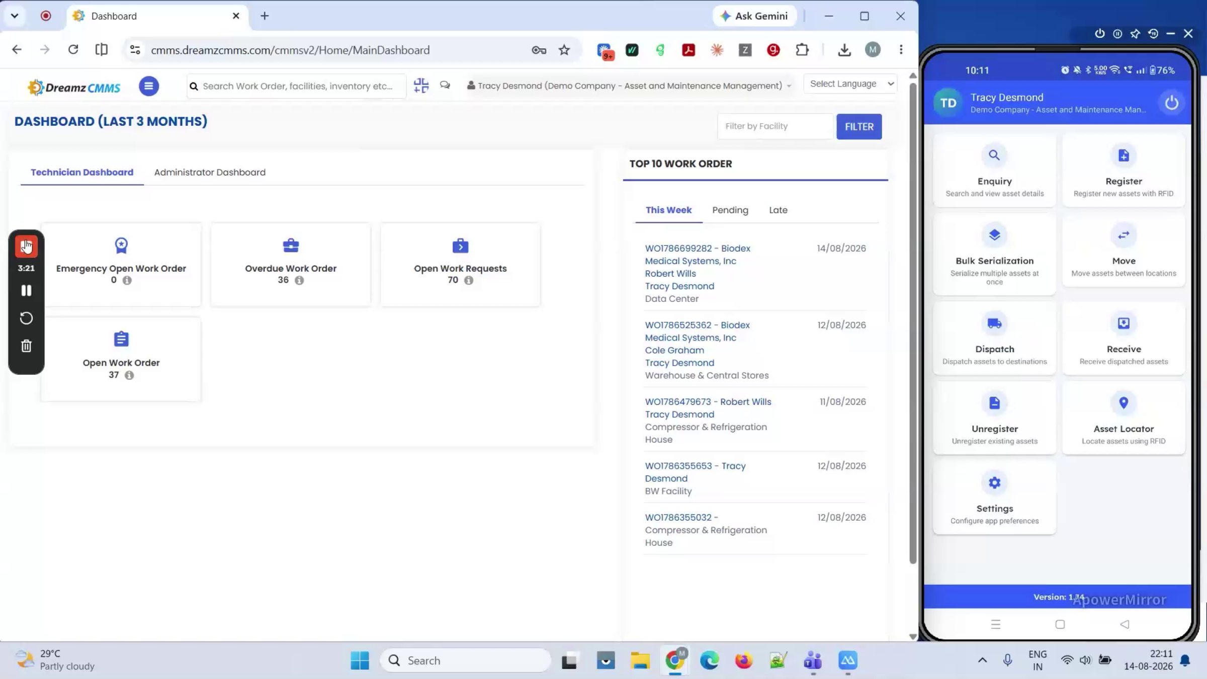The height and width of the screenshot is (679, 1207).
Task: Open Microsoft Teams from the taskbar
Action: click(x=813, y=660)
